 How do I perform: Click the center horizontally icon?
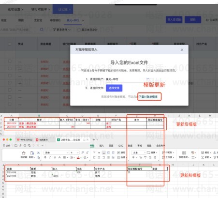(99, 157)
